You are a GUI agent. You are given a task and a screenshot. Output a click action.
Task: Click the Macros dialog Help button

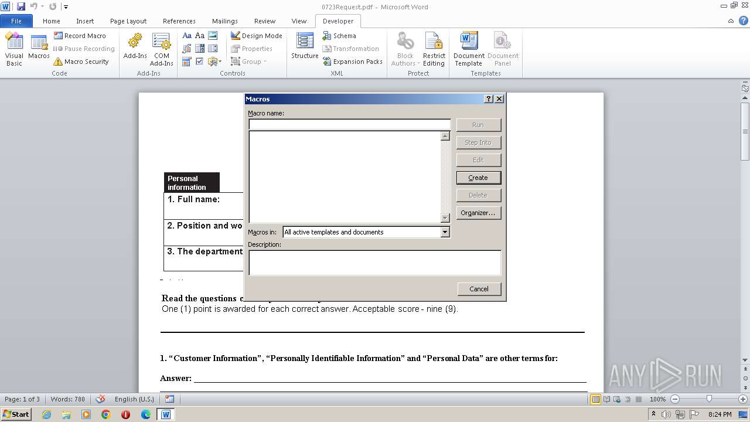(x=489, y=99)
